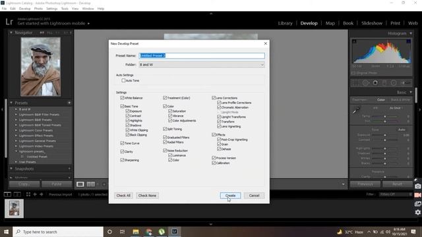Image resolution: width=422 pixels, height=237 pixels.
Task: Click the plus icon to add preset
Action: click(69, 103)
